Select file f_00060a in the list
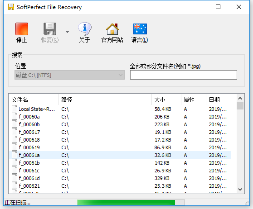Image resolution: width=253 pixels, height=209 pixels. click(120, 117)
